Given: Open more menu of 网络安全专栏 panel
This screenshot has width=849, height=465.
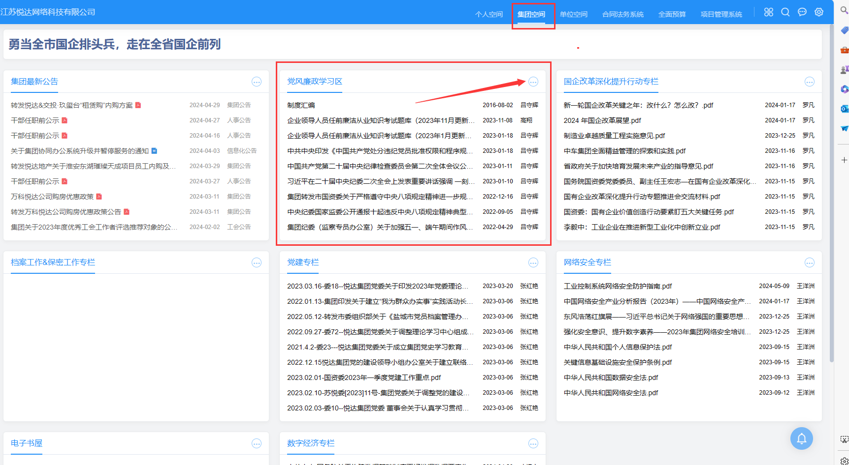Looking at the screenshot, I should pyautogui.click(x=810, y=263).
